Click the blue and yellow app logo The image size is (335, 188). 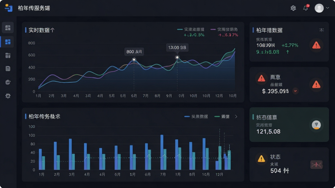[9, 8]
